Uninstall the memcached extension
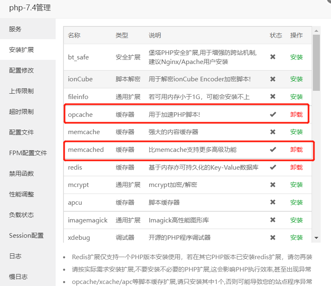The height and width of the screenshot is (286, 331). click(296, 150)
